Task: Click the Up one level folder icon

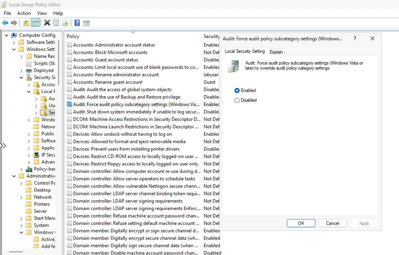Action: [26, 23]
